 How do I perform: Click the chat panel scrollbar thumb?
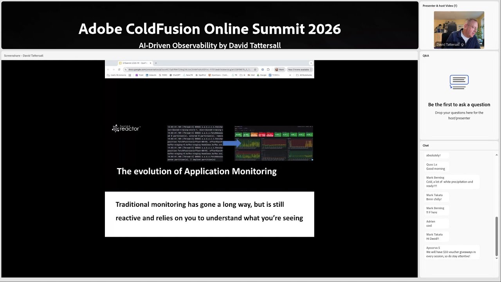tap(497, 236)
